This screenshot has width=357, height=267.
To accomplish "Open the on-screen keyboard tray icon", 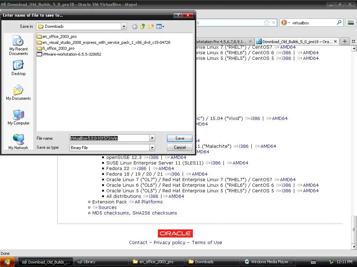I will (313, 262).
